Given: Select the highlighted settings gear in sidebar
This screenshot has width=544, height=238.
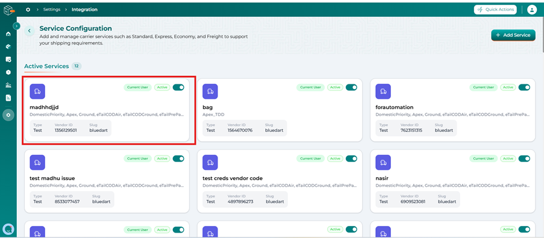Looking at the screenshot, I should [x=8, y=115].
